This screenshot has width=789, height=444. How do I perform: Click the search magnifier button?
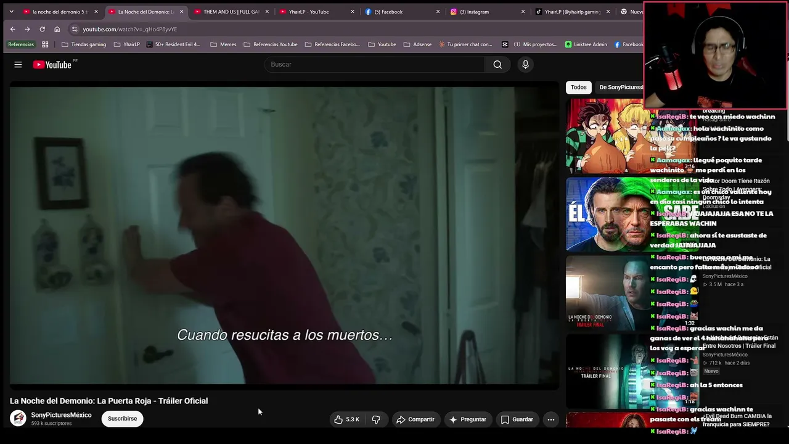pyautogui.click(x=497, y=65)
